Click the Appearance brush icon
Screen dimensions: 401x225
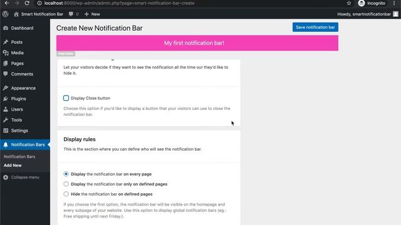(6, 88)
